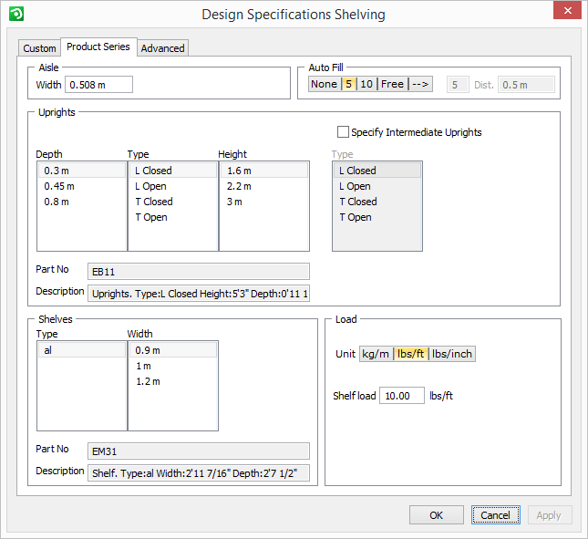Screen dimensions: 588x539
Task: Open the Custom tab
Action: coord(39,48)
